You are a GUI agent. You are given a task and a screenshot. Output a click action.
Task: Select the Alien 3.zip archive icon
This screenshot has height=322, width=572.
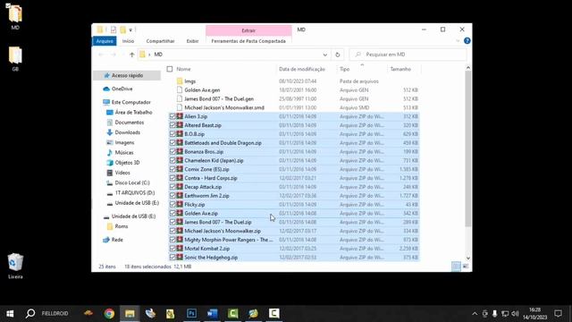180,116
